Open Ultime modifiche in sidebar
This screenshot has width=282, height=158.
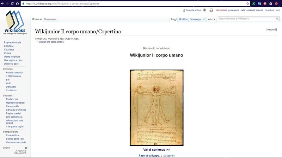(x=12, y=57)
